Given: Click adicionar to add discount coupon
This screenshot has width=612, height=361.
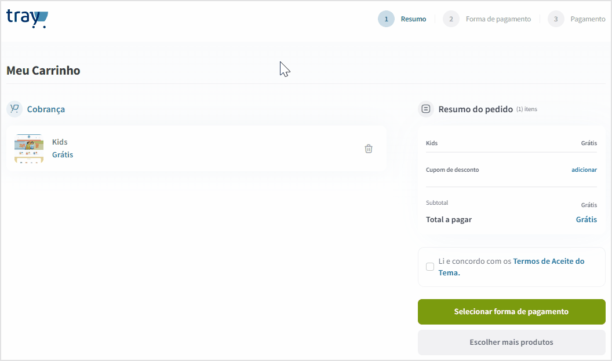Looking at the screenshot, I should click(584, 170).
